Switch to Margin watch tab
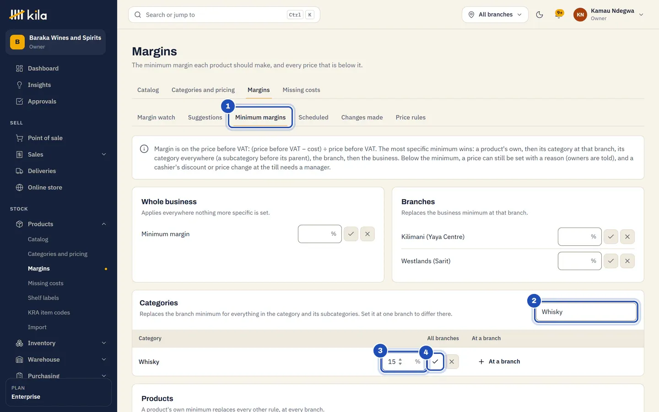 [x=156, y=117]
